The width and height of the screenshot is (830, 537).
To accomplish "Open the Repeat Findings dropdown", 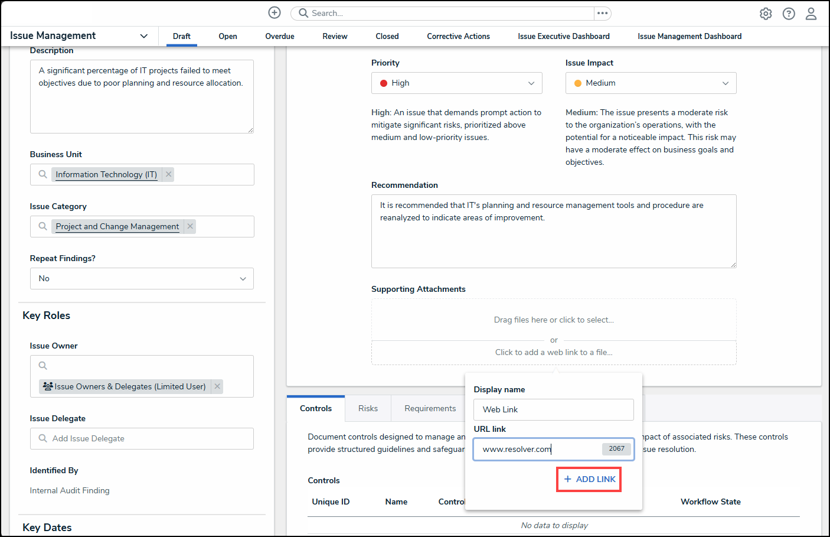I will (142, 279).
